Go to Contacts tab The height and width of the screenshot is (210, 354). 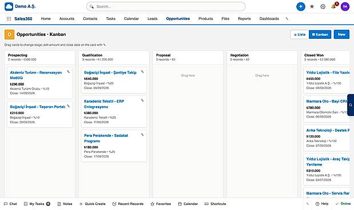coord(90,19)
